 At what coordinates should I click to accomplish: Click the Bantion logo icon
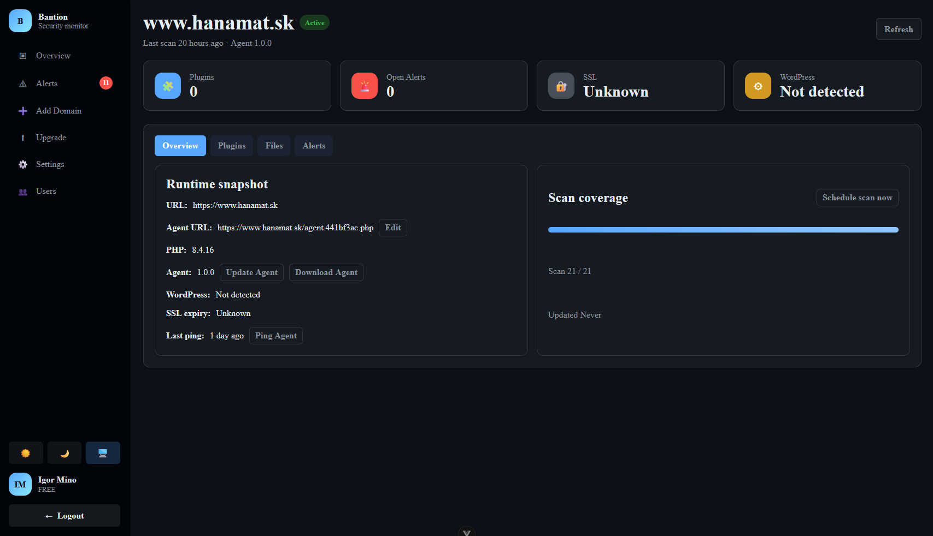20,21
